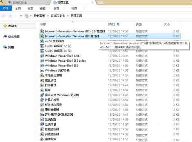Click the 服务 gear icon
Screen dimensions: 192x142
42,90
